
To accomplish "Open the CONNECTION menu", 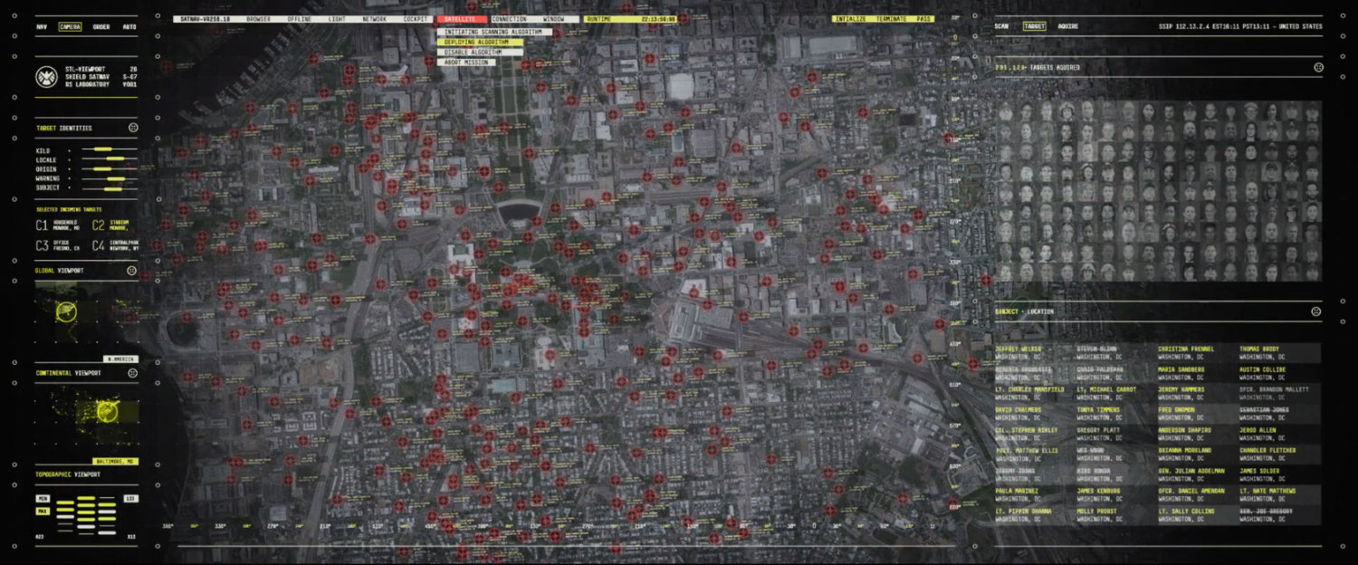I will (x=508, y=17).
